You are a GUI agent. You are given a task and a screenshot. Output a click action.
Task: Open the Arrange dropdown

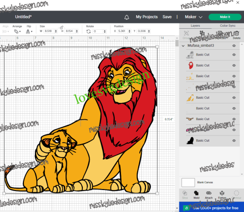pos(17,32)
